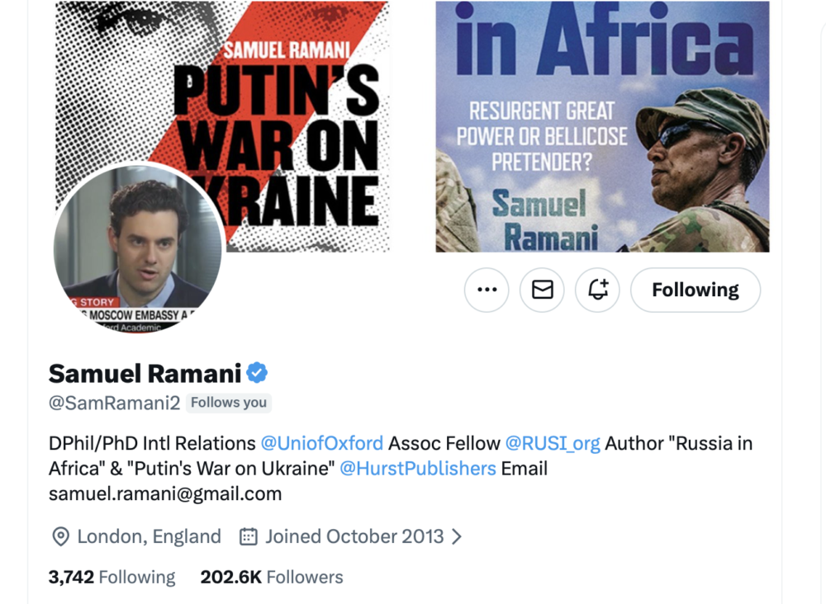Image resolution: width=826 pixels, height=604 pixels.
Task: Click the envelope message icon
Action: [x=542, y=290]
